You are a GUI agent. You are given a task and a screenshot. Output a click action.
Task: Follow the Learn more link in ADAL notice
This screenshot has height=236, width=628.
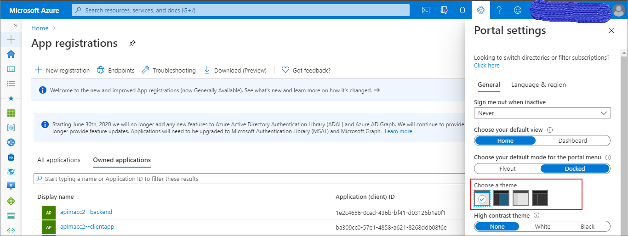(x=399, y=131)
